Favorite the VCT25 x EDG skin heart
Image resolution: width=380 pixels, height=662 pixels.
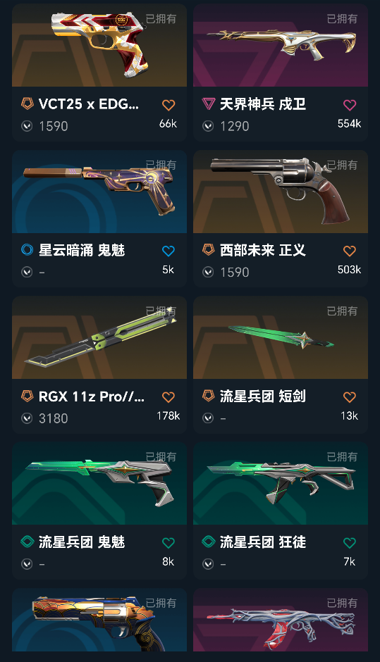[x=168, y=105]
